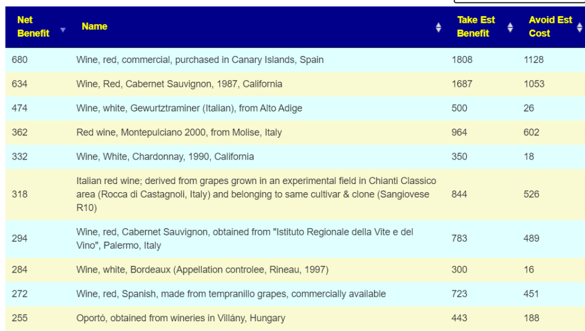Select the Palermo Cabernet Sauvignon row
585x331 pixels.
pos(295,239)
